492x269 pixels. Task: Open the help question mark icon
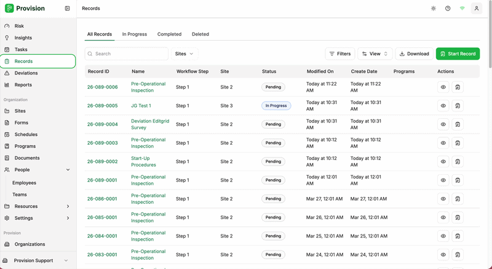448,9
